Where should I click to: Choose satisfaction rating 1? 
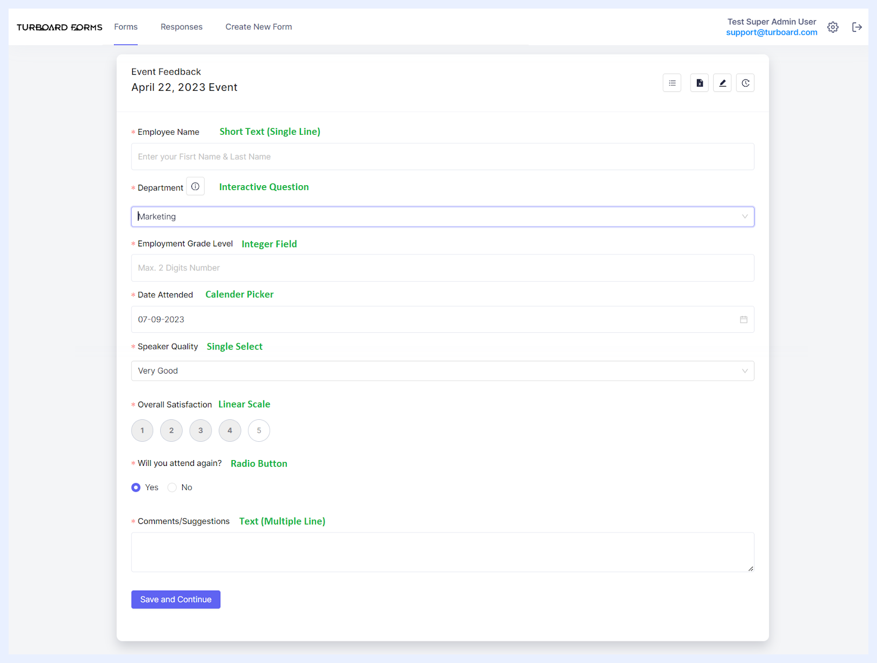click(x=142, y=431)
